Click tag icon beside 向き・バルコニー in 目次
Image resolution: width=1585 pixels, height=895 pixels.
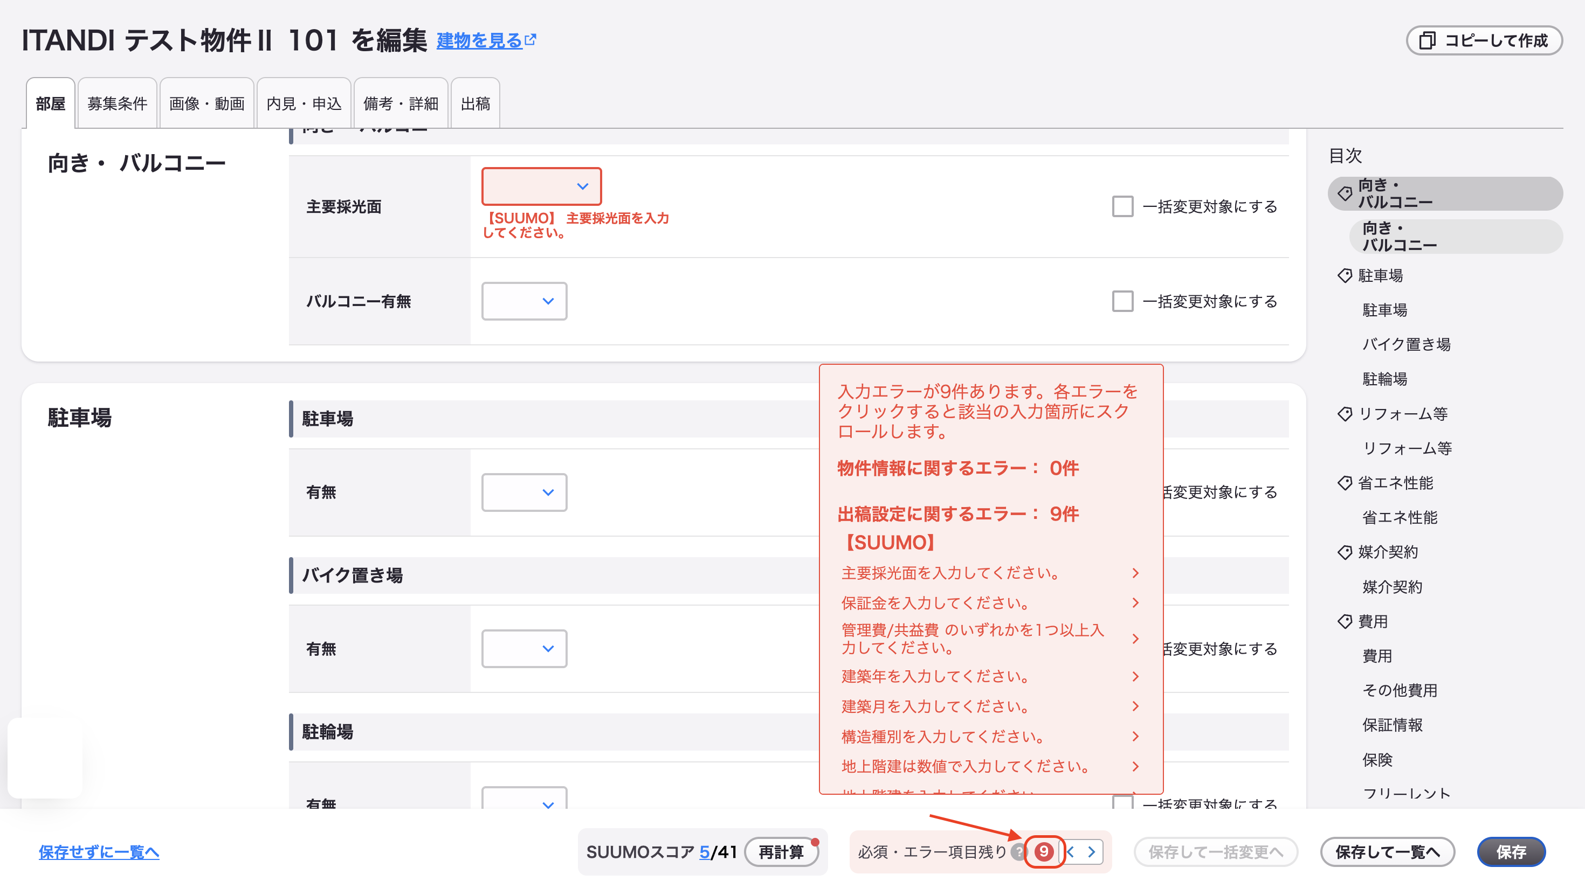click(1345, 193)
